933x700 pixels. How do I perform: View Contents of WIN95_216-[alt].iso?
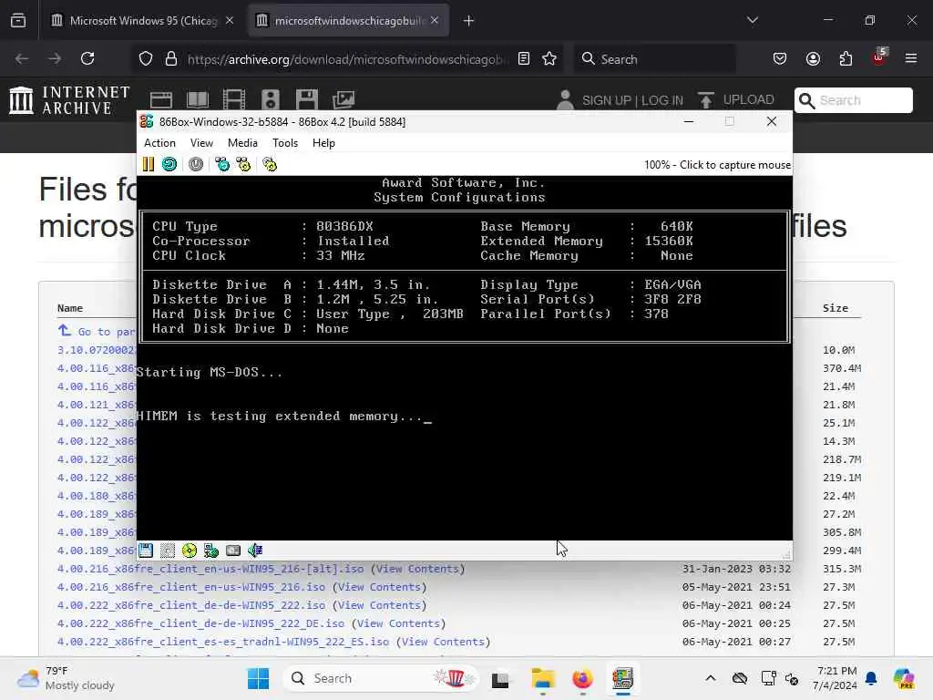point(417,569)
